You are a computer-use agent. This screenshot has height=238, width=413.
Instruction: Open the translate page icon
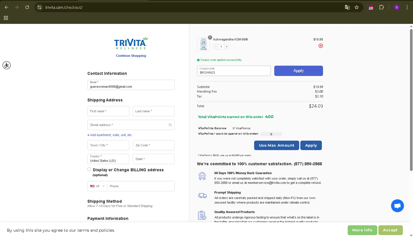347,7
